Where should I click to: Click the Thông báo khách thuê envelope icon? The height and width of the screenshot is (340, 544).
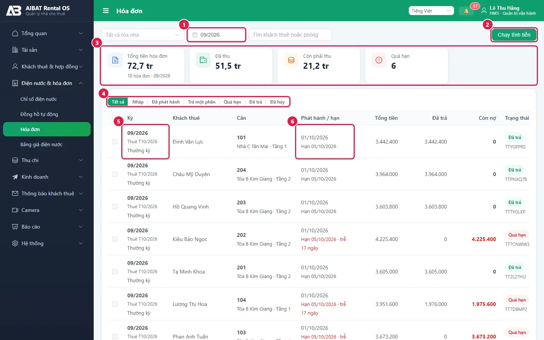click(15, 193)
